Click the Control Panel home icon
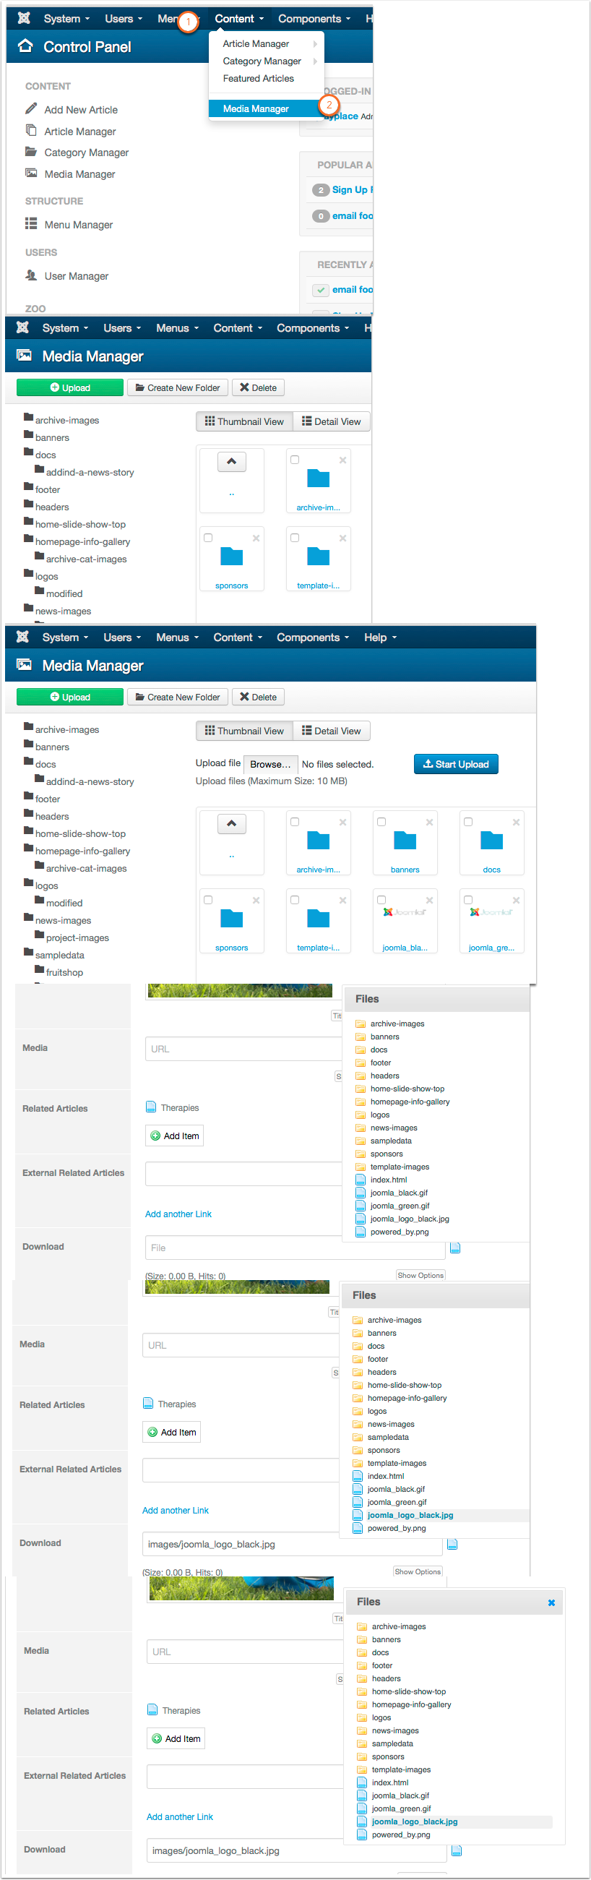 click(x=25, y=46)
